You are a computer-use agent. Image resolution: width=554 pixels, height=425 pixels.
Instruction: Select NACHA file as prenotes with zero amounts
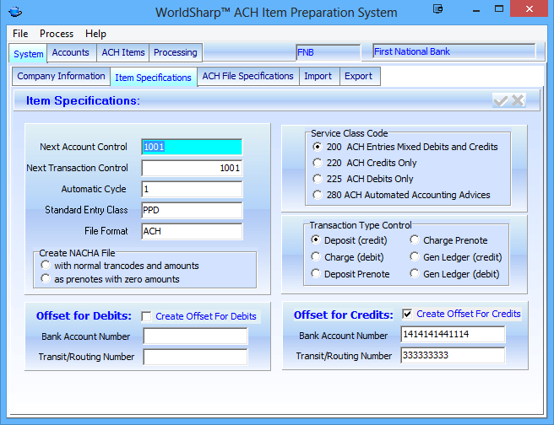pos(46,279)
